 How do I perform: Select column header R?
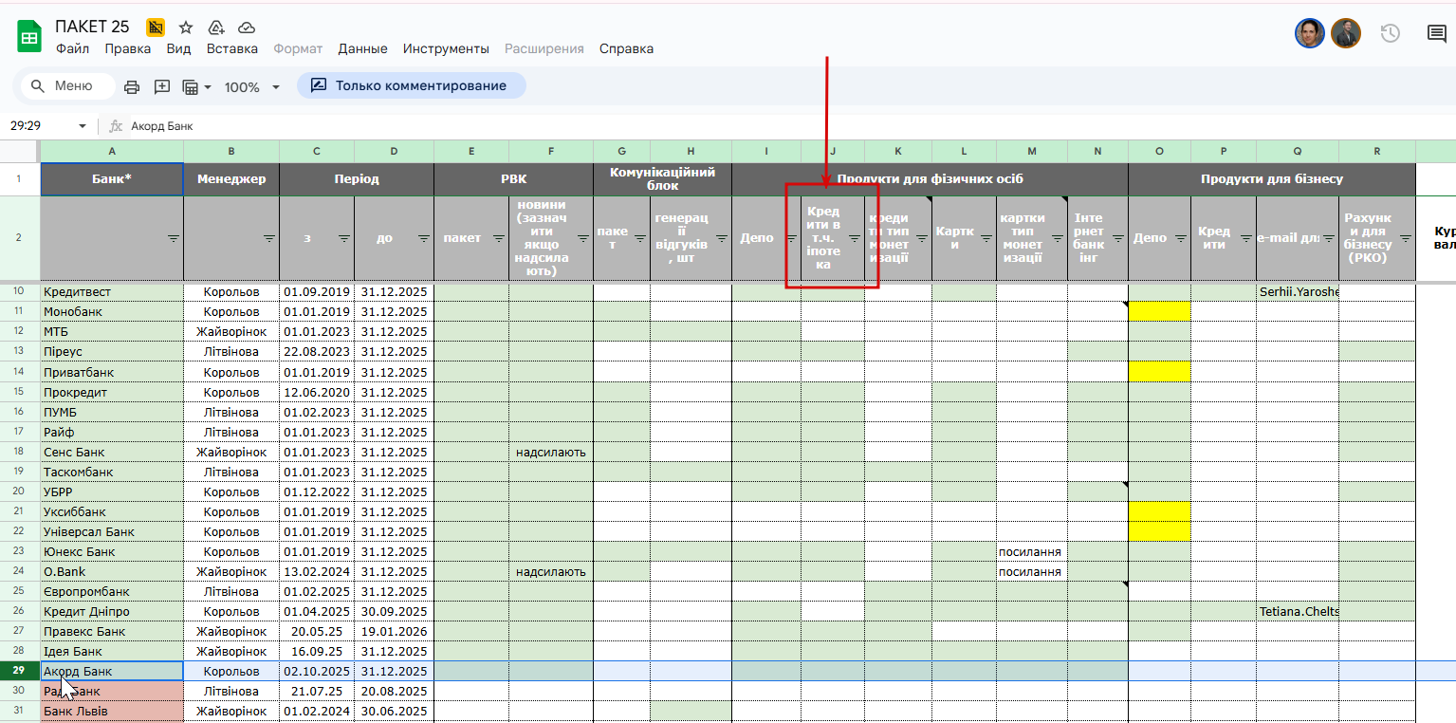click(1376, 151)
